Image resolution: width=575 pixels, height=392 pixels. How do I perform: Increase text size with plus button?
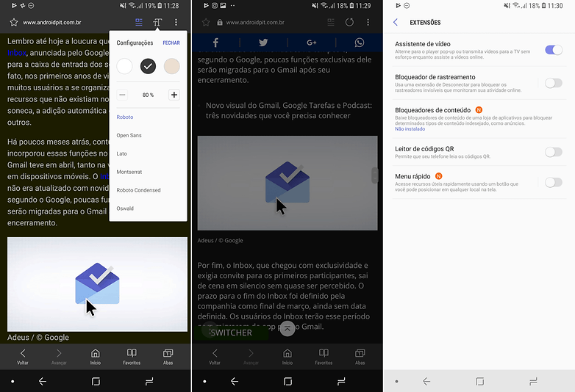point(174,95)
